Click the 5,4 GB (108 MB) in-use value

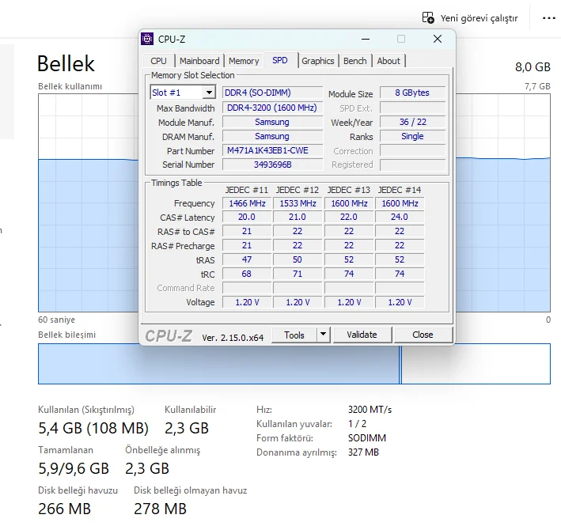click(93, 428)
